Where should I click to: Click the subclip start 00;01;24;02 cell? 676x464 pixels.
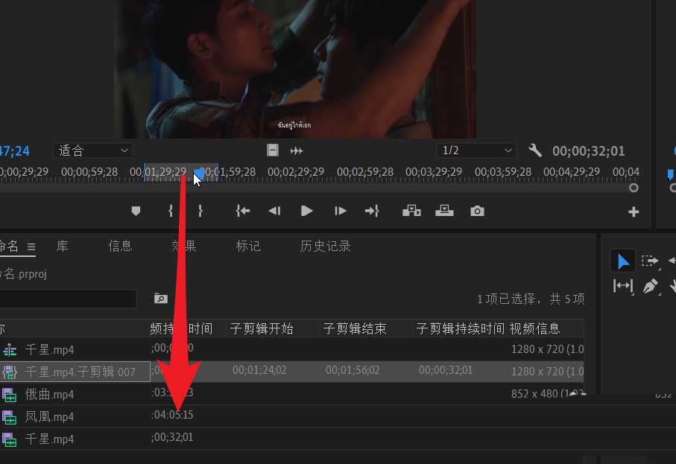(259, 370)
